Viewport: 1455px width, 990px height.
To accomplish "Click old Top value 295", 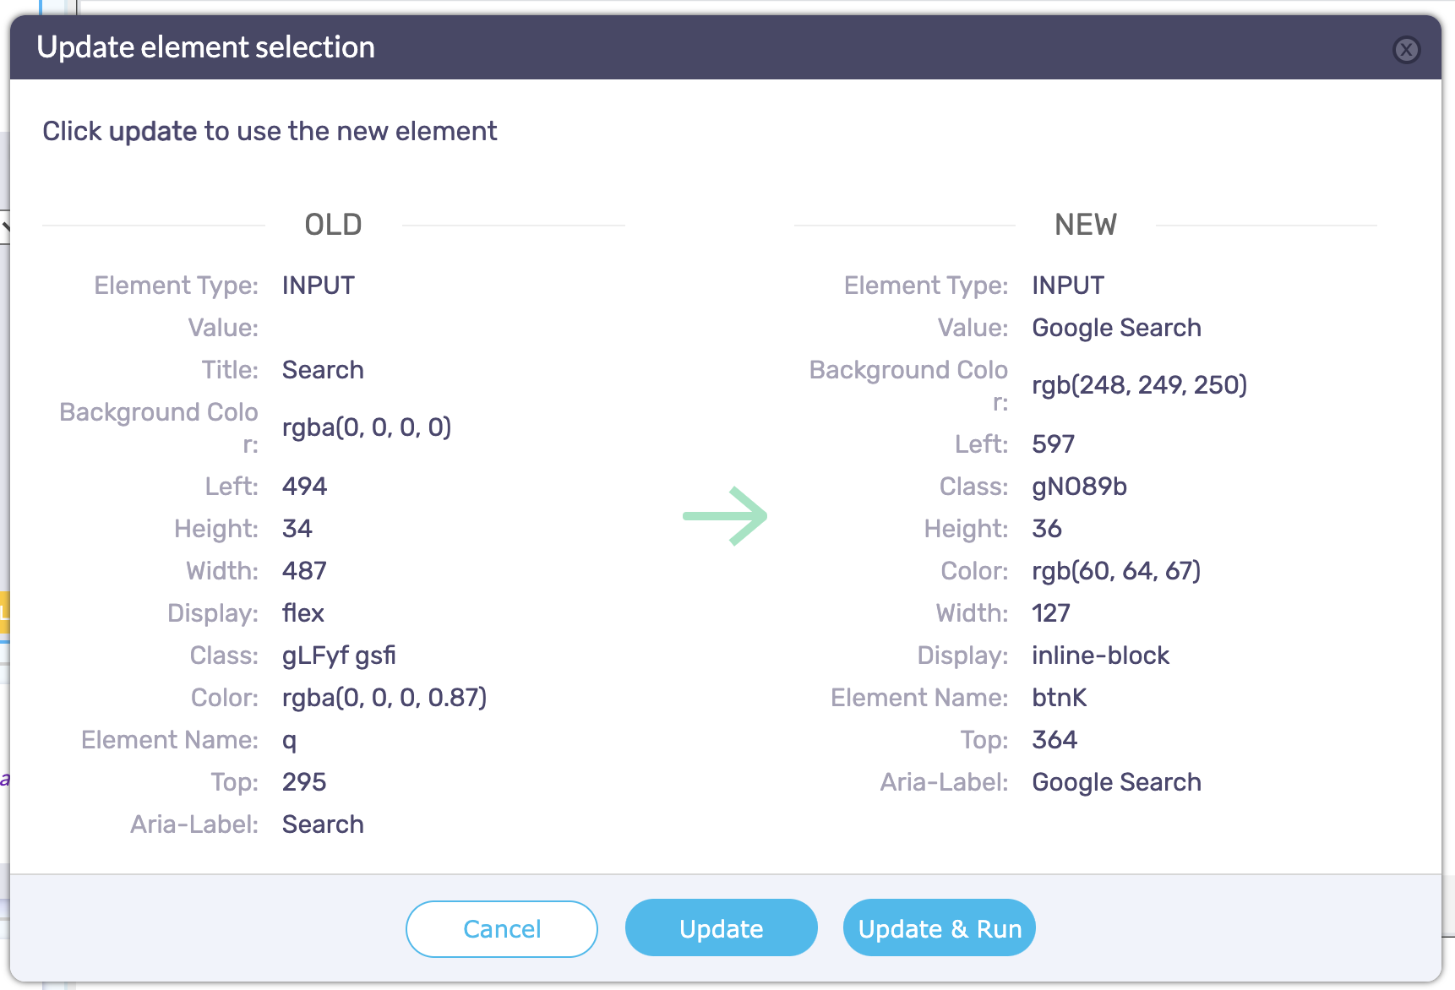I will coord(304,782).
